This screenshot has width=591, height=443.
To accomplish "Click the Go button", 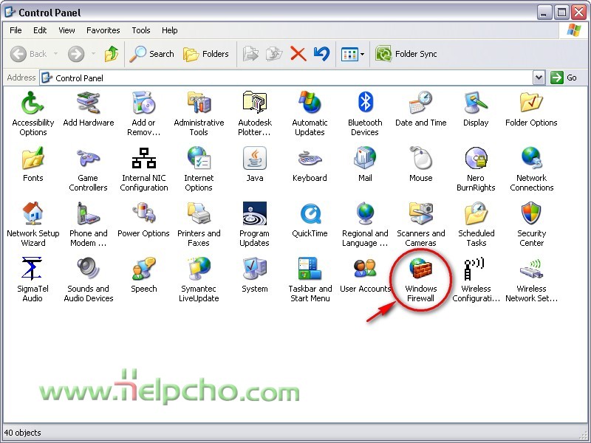I will pos(564,78).
